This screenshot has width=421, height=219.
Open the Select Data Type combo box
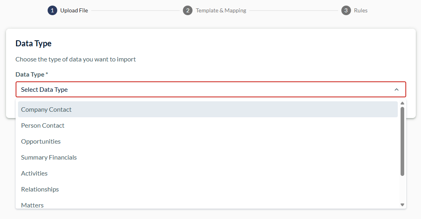click(x=211, y=89)
